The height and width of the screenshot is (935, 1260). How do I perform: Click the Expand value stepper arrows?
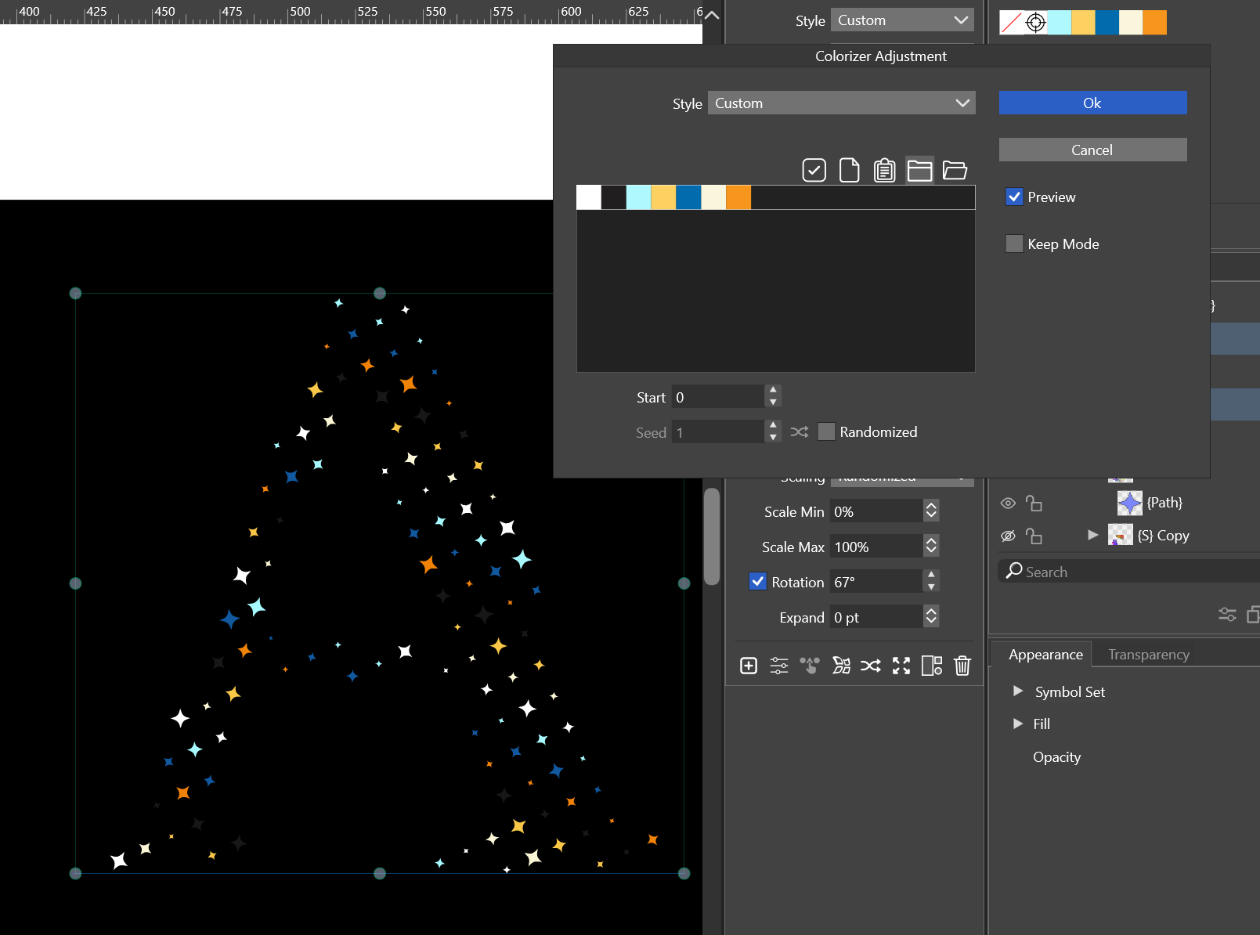[x=931, y=616]
